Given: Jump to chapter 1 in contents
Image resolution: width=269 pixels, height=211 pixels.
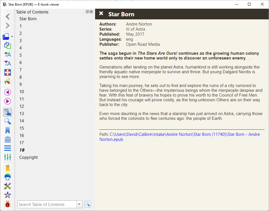Looking at the screenshot, I should [x=21, y=26].
